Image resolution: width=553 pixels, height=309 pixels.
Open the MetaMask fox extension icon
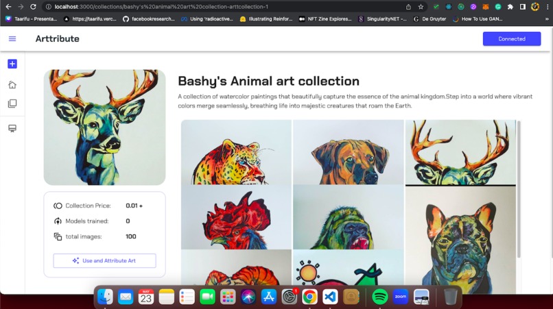[x=486, y=7]
